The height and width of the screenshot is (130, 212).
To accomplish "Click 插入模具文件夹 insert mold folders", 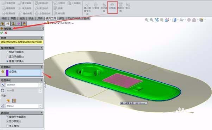I will [x=87, y=9].
